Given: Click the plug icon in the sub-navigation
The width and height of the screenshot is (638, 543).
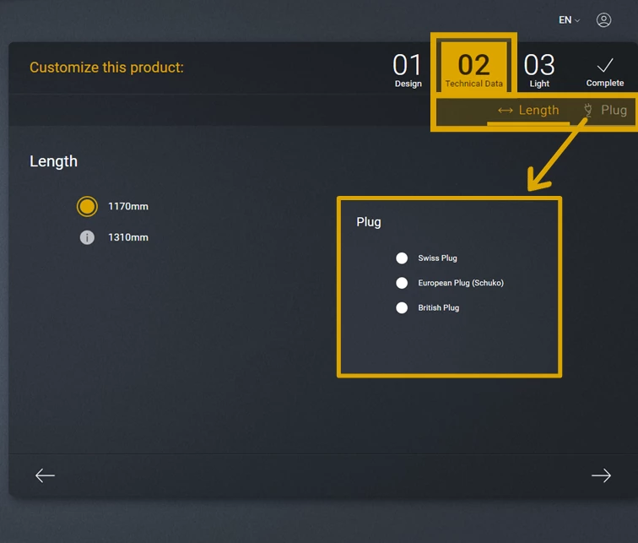Looking at the screenshot, I should (x=588, y=110).
